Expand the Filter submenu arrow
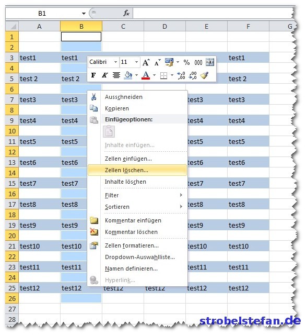 click(x=181, y=195)
